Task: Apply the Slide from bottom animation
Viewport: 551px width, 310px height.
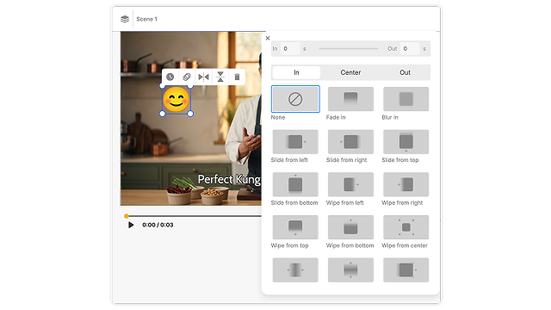Action: [295, 184]
